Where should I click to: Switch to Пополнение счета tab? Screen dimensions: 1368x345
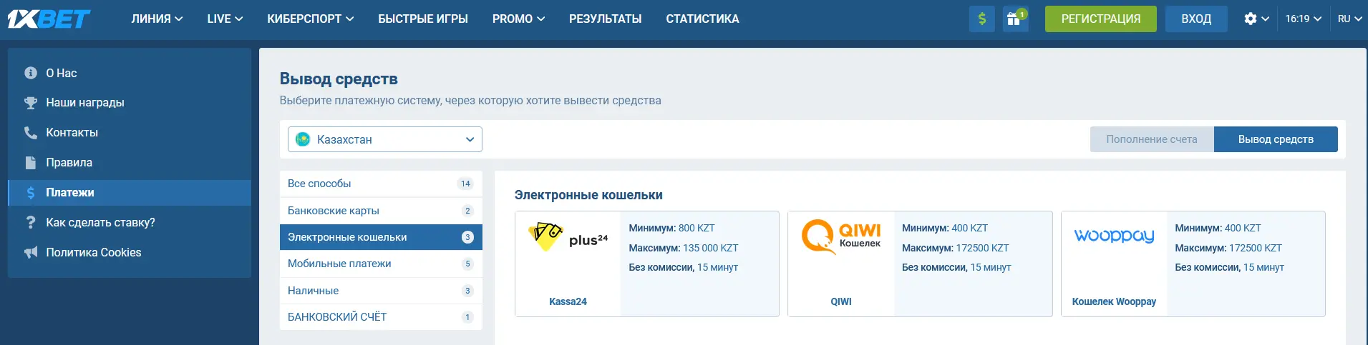[x=1152, y=139]
